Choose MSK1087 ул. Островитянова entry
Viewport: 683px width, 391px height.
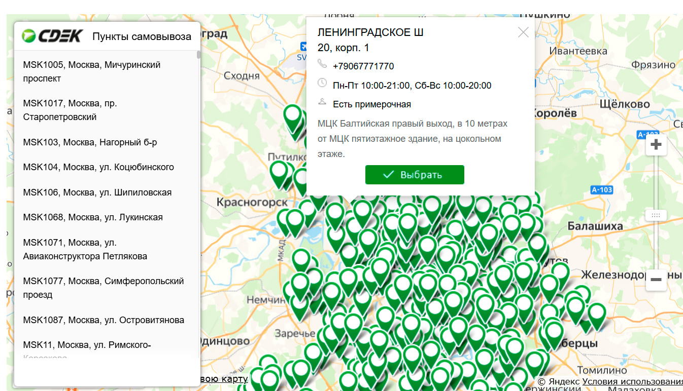click(104, 320)
